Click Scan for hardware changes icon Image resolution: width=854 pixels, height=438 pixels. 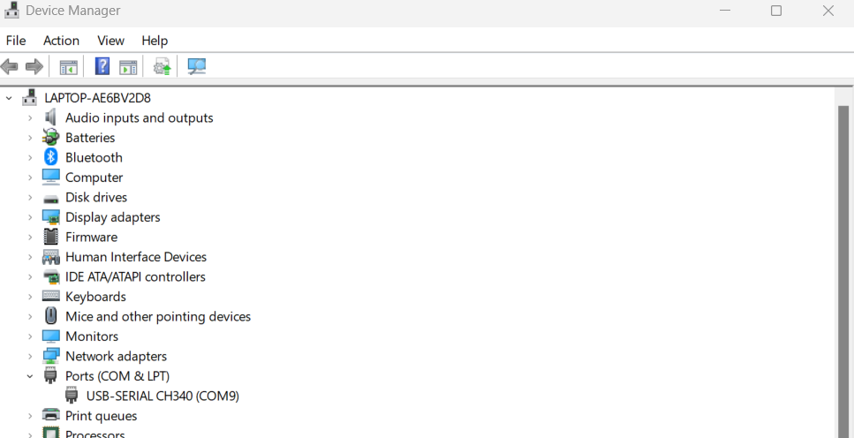[x=196, y=67]
